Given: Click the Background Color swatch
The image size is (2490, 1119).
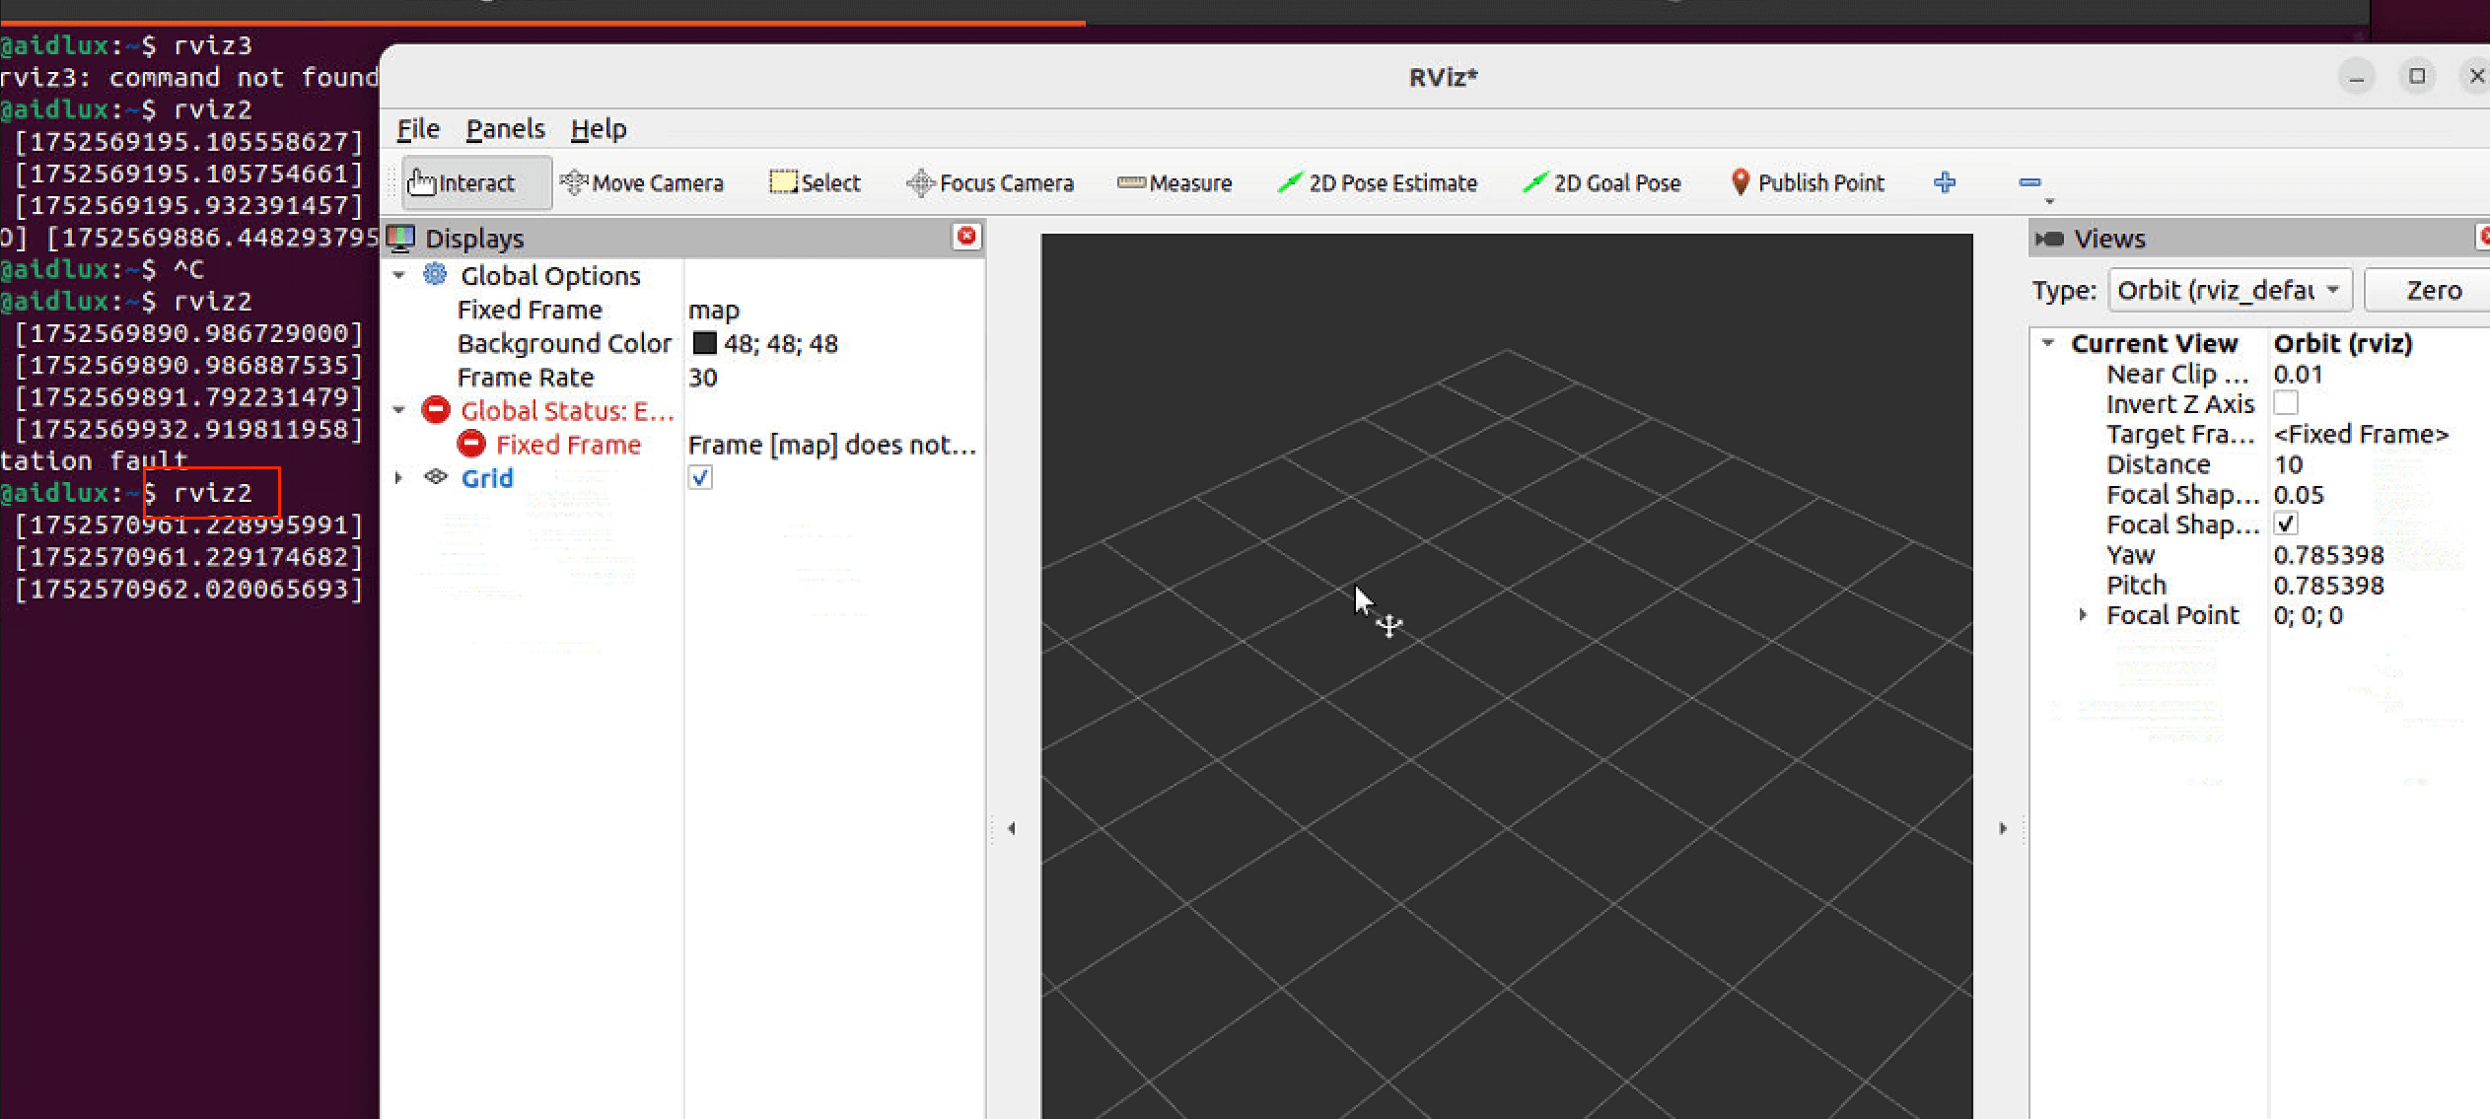Looking at the screenshot, I should pyautogui.click(x=704, y=343).
